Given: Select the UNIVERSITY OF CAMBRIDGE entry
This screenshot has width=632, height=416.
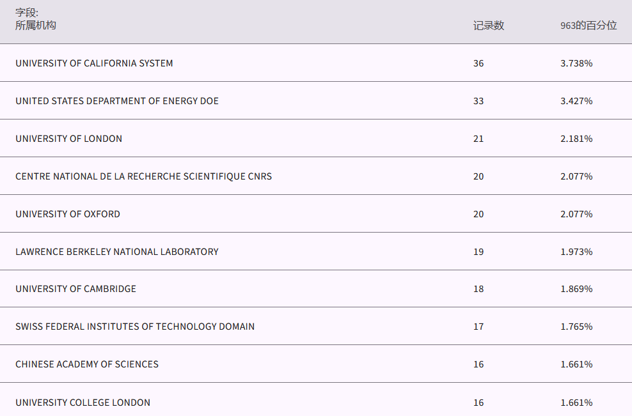Looking at the screenshot, I should click(75, 289).
